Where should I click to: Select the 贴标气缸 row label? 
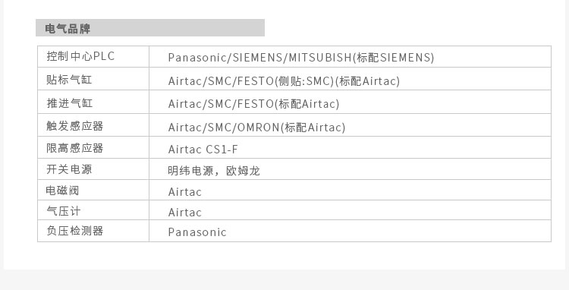(x=69, y=80)
